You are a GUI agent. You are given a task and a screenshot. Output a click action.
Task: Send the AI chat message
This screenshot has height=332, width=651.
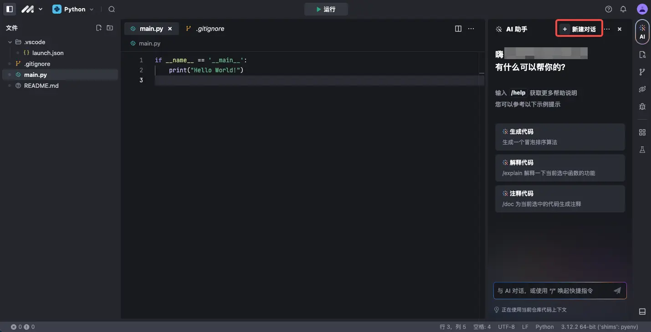coord(617,291)
